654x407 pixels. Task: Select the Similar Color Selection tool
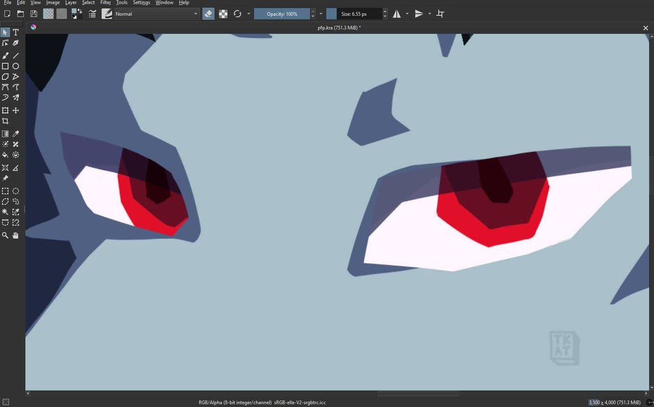pyautogui.click(x=16, y=212)
